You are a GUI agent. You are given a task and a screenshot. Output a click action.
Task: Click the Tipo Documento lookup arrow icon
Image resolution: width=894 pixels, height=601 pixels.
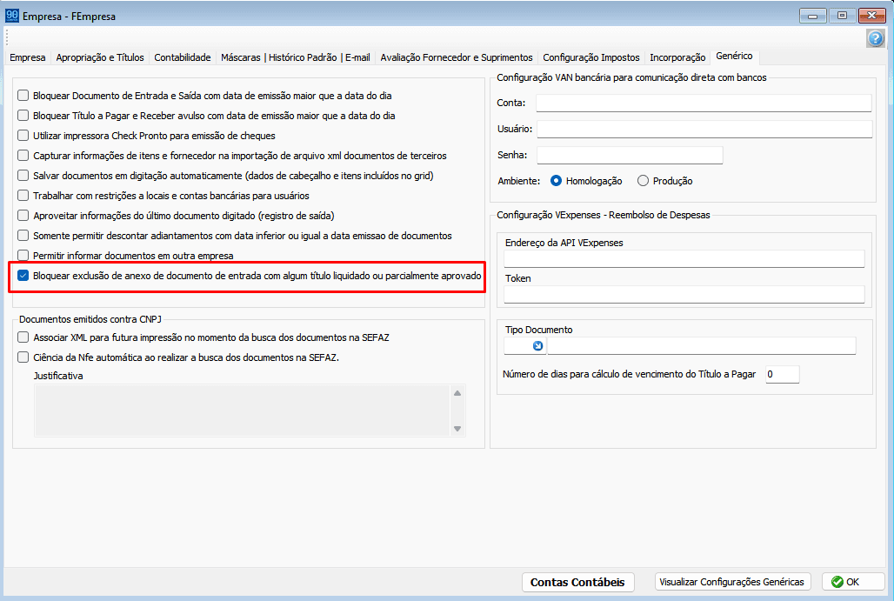click(537, 345)
